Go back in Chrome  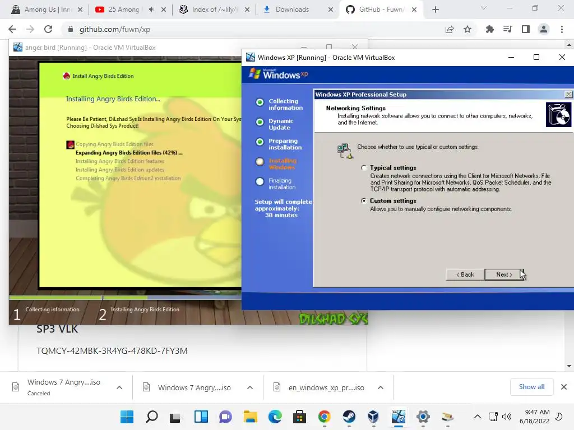click(x=12, y=29)
